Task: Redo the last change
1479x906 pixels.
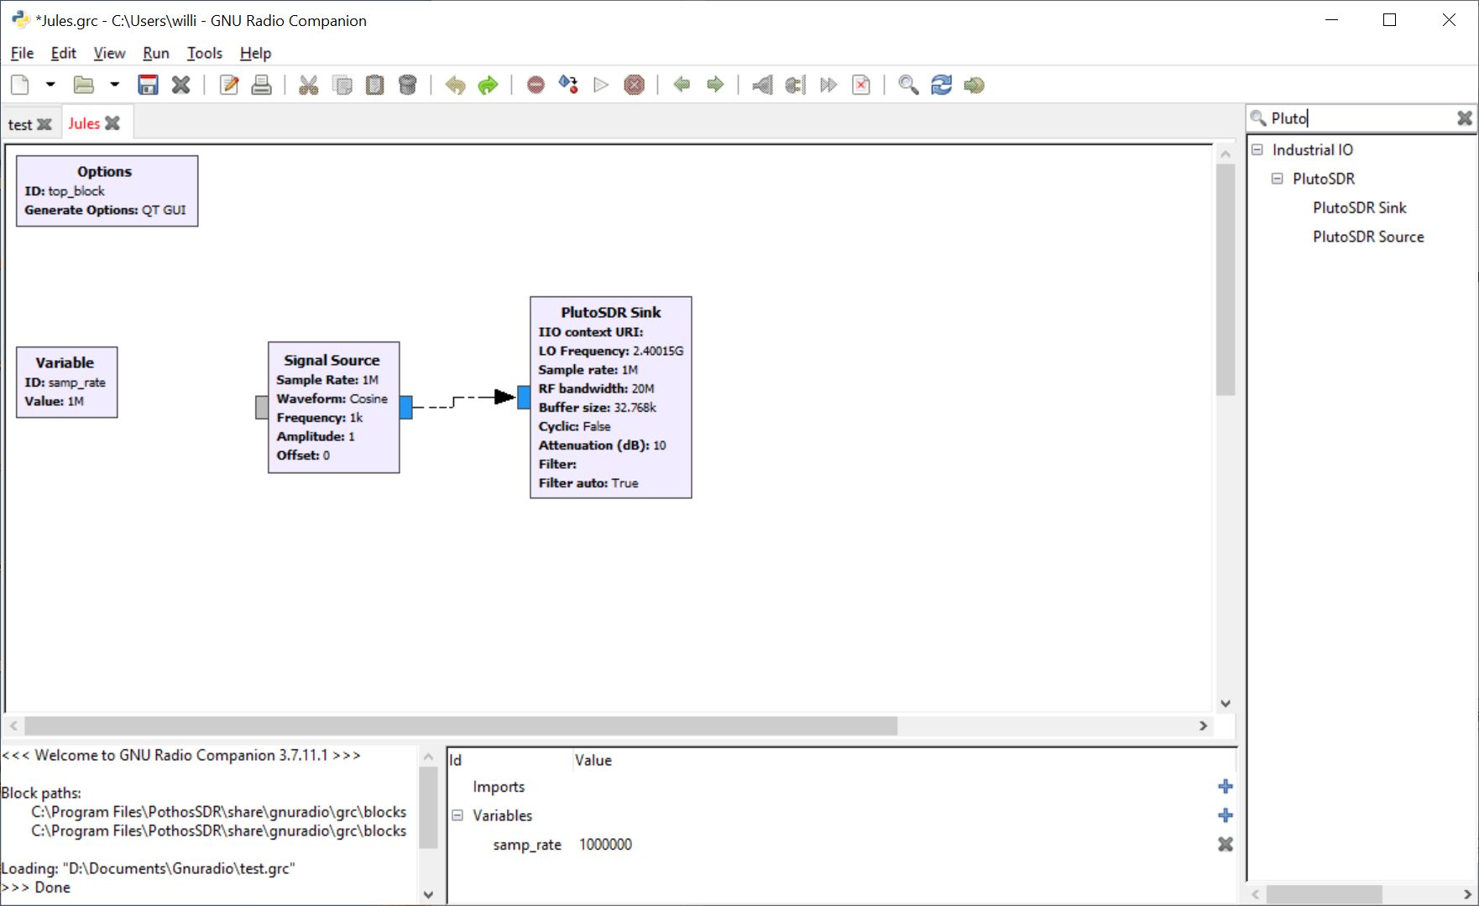Action: coord(488,85)
